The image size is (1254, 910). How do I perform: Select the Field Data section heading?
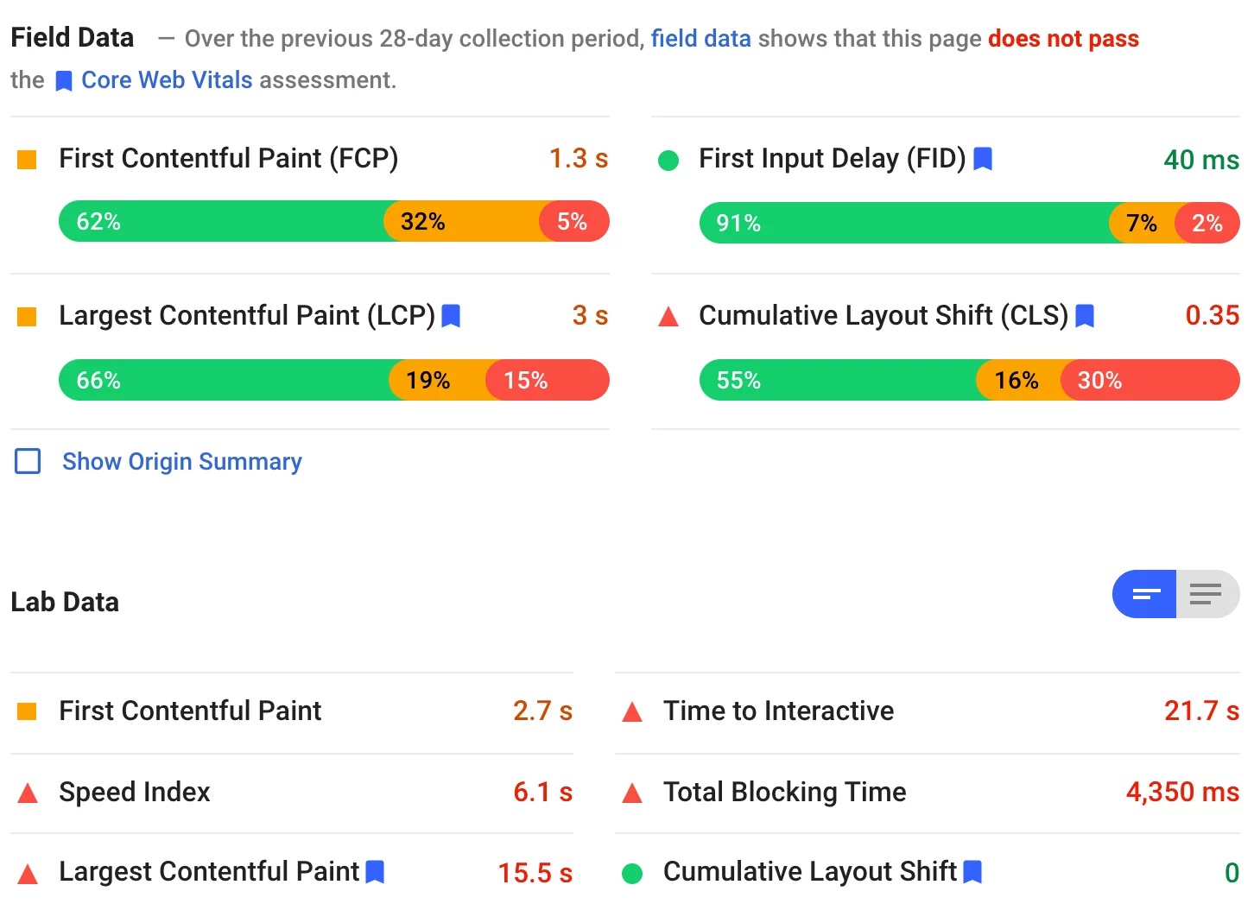click(x=72, y=37)
